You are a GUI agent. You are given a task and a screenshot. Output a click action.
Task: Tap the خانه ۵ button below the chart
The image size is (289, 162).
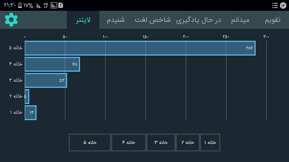coord(90,142)
